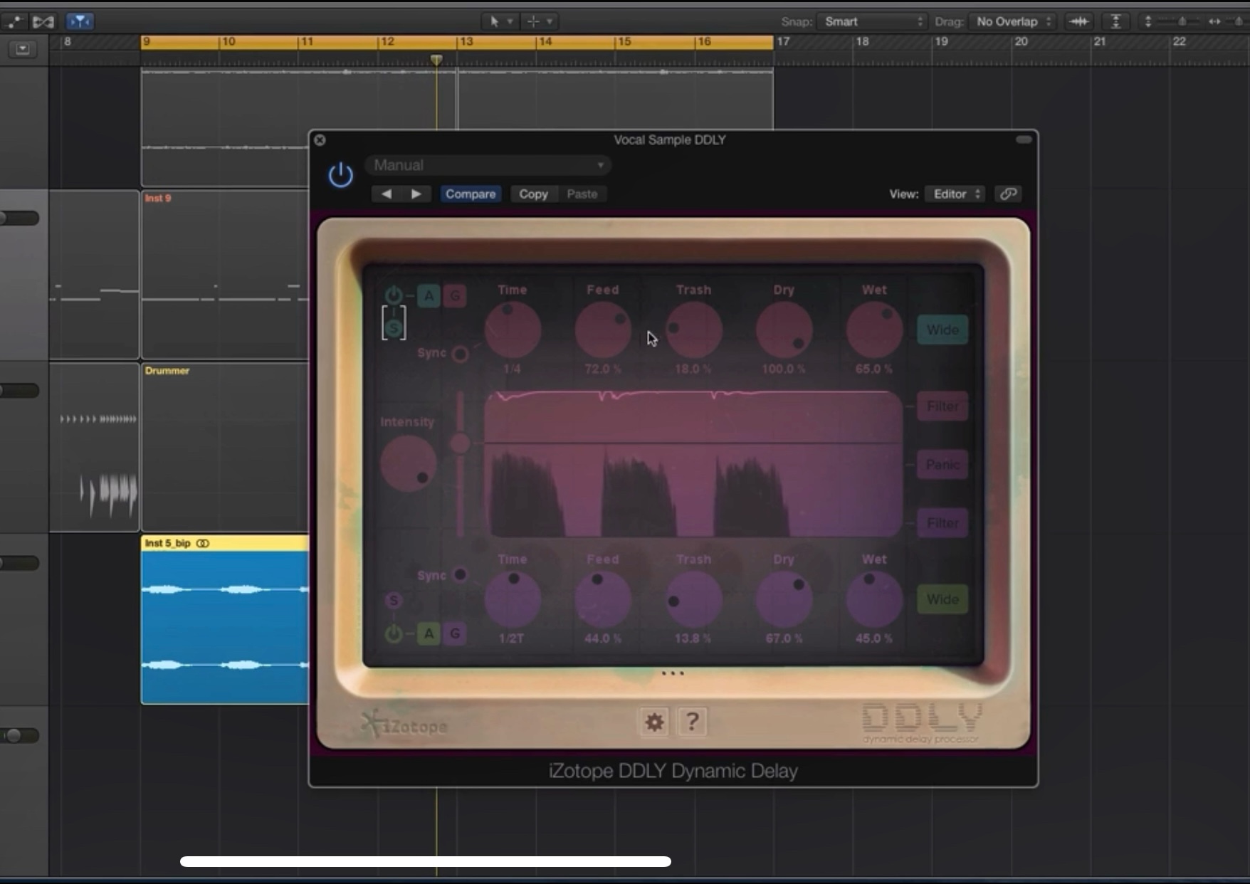Image resolution: width=1250 pixels, height=884 pixels.
Task: Click the top delay Trash knob
Action: pos(693,330)
